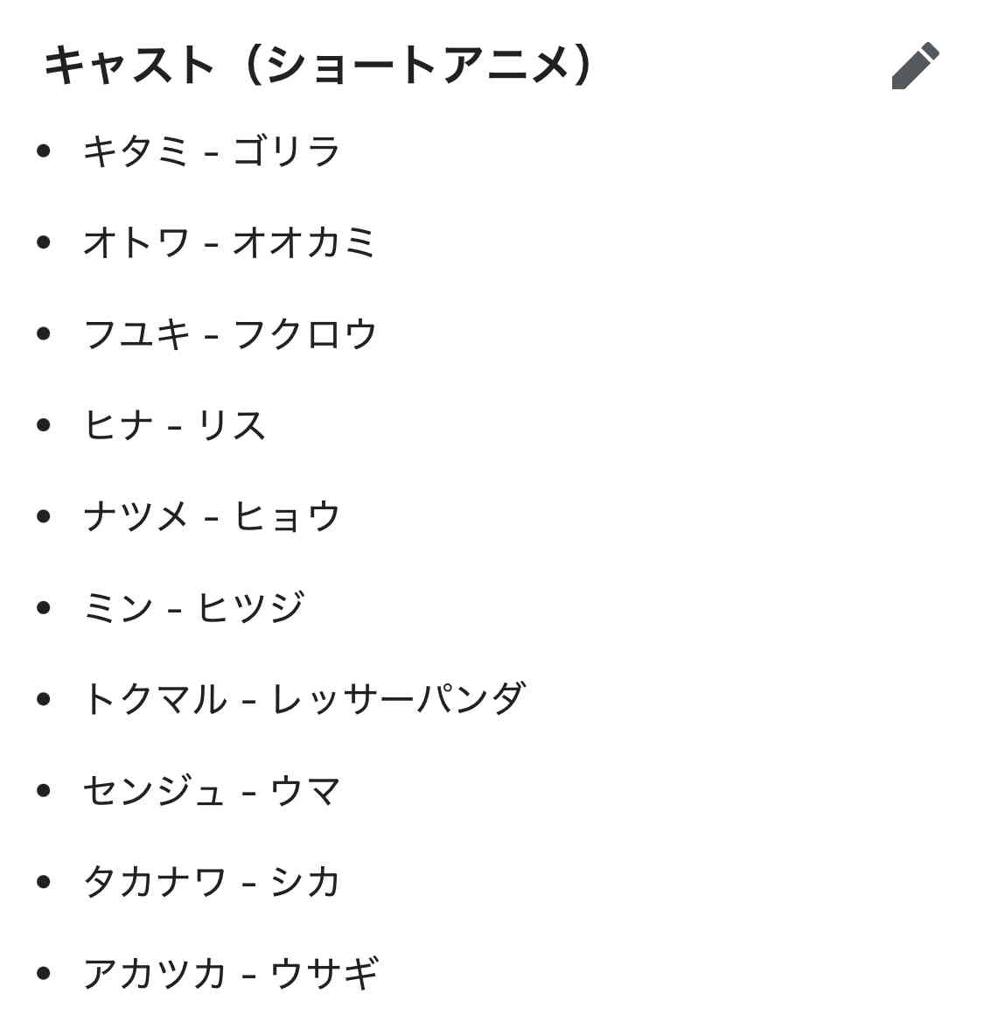Select the name タカナワ

[155, 881]
